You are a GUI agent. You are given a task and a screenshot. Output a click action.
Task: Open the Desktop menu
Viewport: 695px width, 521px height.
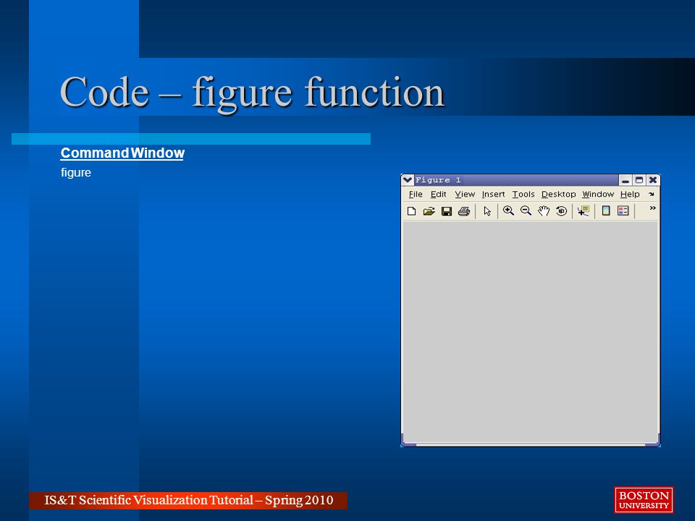(558, 194)
